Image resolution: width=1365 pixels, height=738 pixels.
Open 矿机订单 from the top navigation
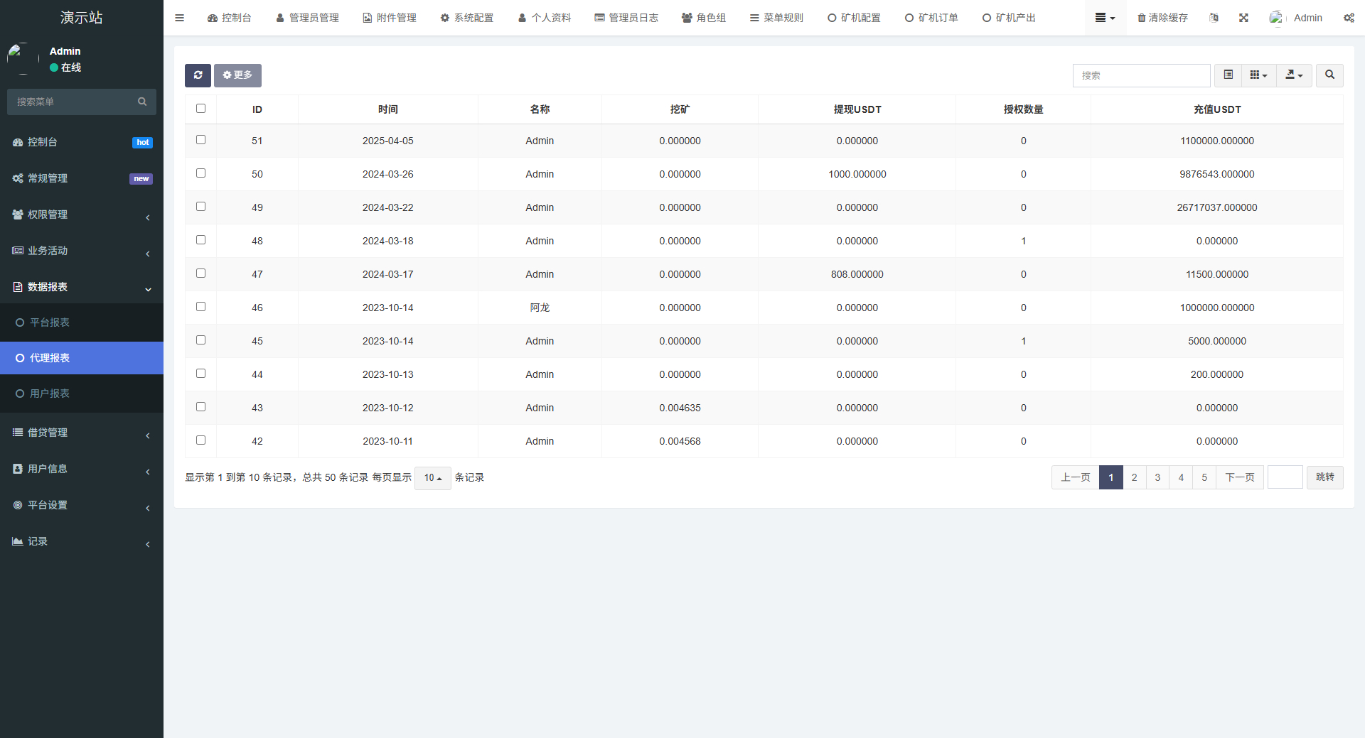tap(931, 17)
